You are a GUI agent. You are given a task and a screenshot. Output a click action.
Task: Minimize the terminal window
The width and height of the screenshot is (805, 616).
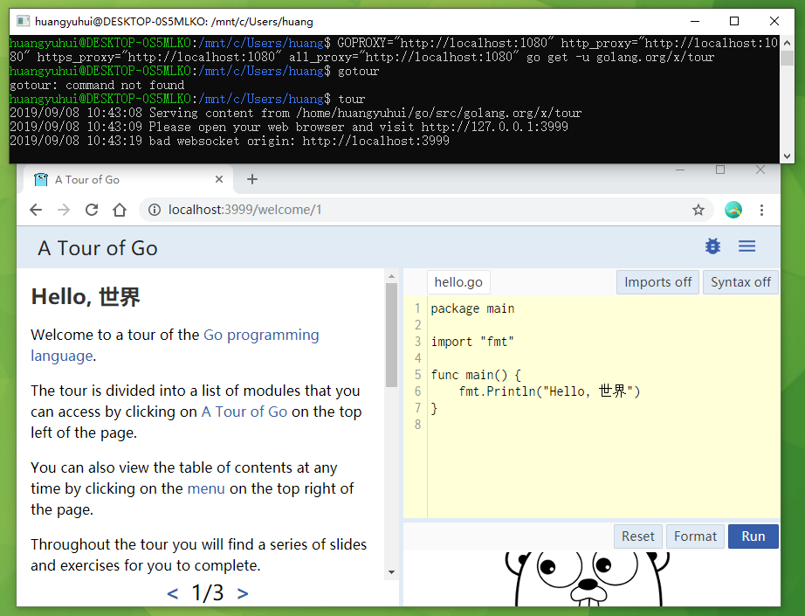[695, 21]
